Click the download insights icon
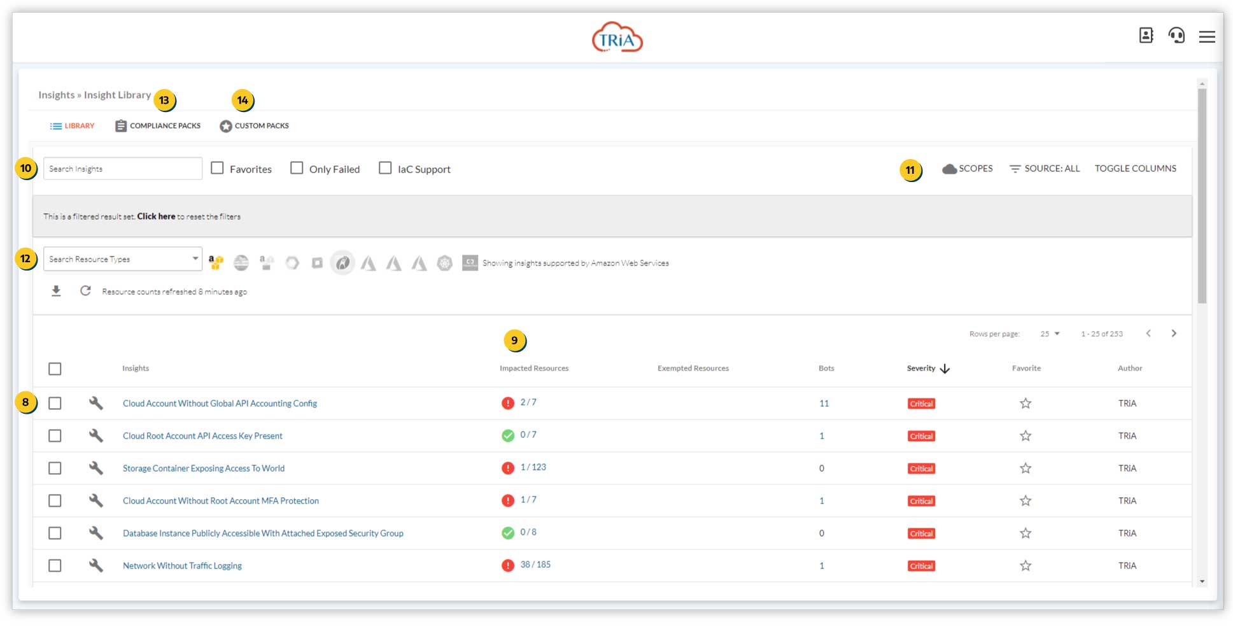The width and height of the screenshot is (1233, 627). point(56,291)
